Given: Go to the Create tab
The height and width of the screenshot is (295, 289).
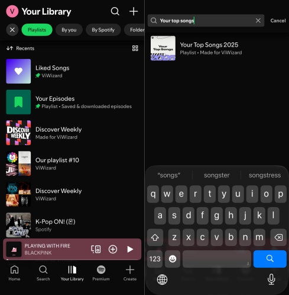Looking at the screenshot, I should [x=130, y=273].
